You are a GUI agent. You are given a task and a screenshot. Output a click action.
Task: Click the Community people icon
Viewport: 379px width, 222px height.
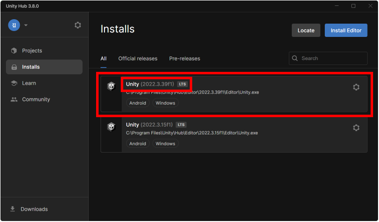(14, 99)
